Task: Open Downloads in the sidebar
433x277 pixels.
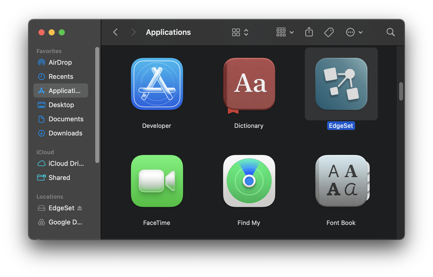Action: pyautogui.click(x=61, y=133)
